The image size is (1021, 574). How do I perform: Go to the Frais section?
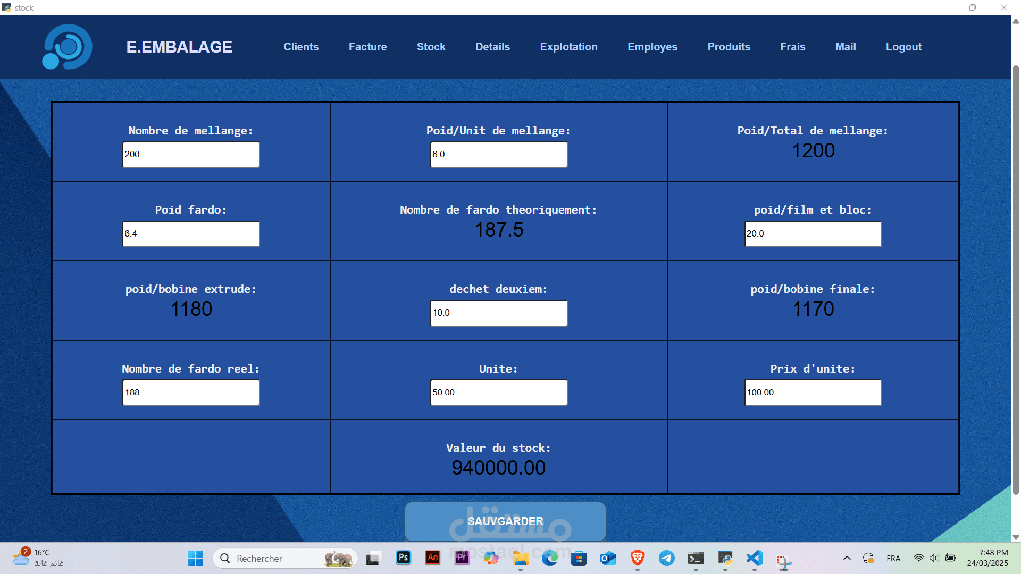(792, 47)
